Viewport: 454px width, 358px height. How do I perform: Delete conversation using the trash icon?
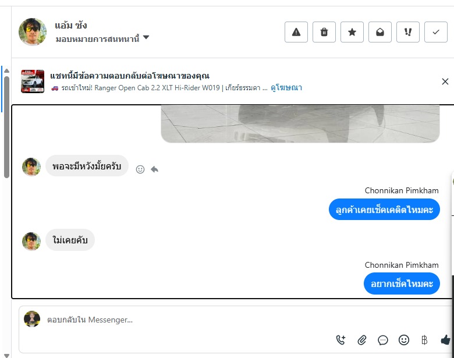click(x=324, y=33)
